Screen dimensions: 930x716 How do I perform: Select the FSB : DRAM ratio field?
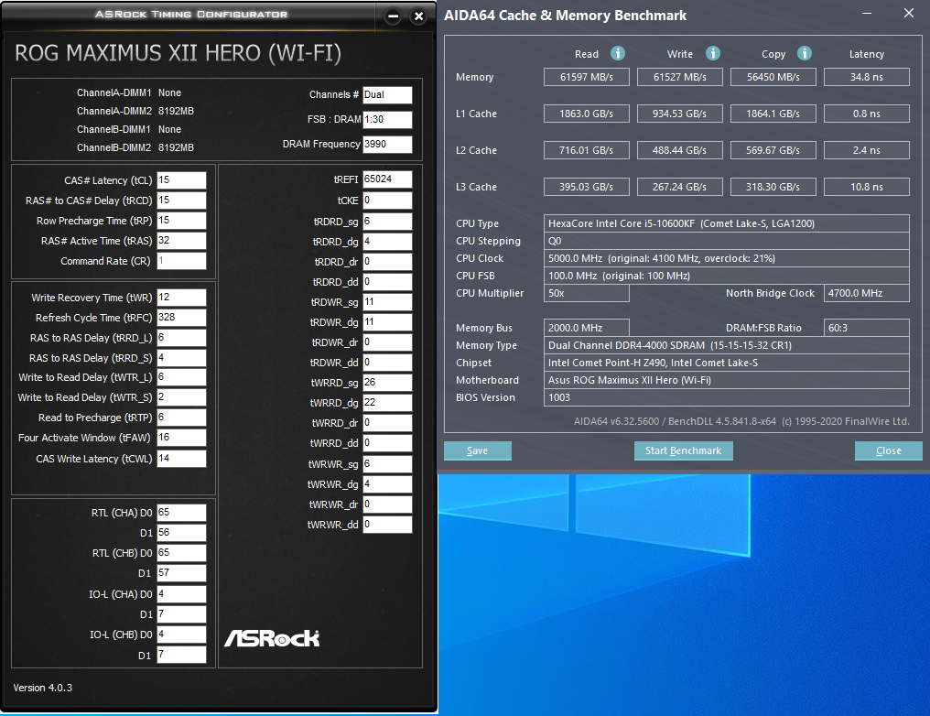pos(387,119)
